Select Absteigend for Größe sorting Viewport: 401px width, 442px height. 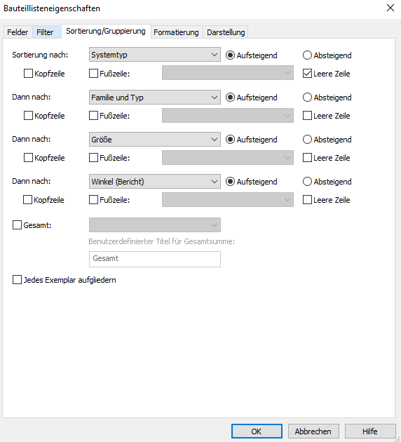pyautogui.click(x=307, y=139)
